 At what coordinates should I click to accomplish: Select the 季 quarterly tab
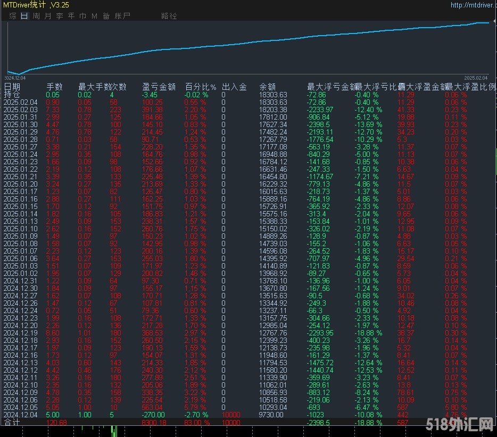coord(60,16)
